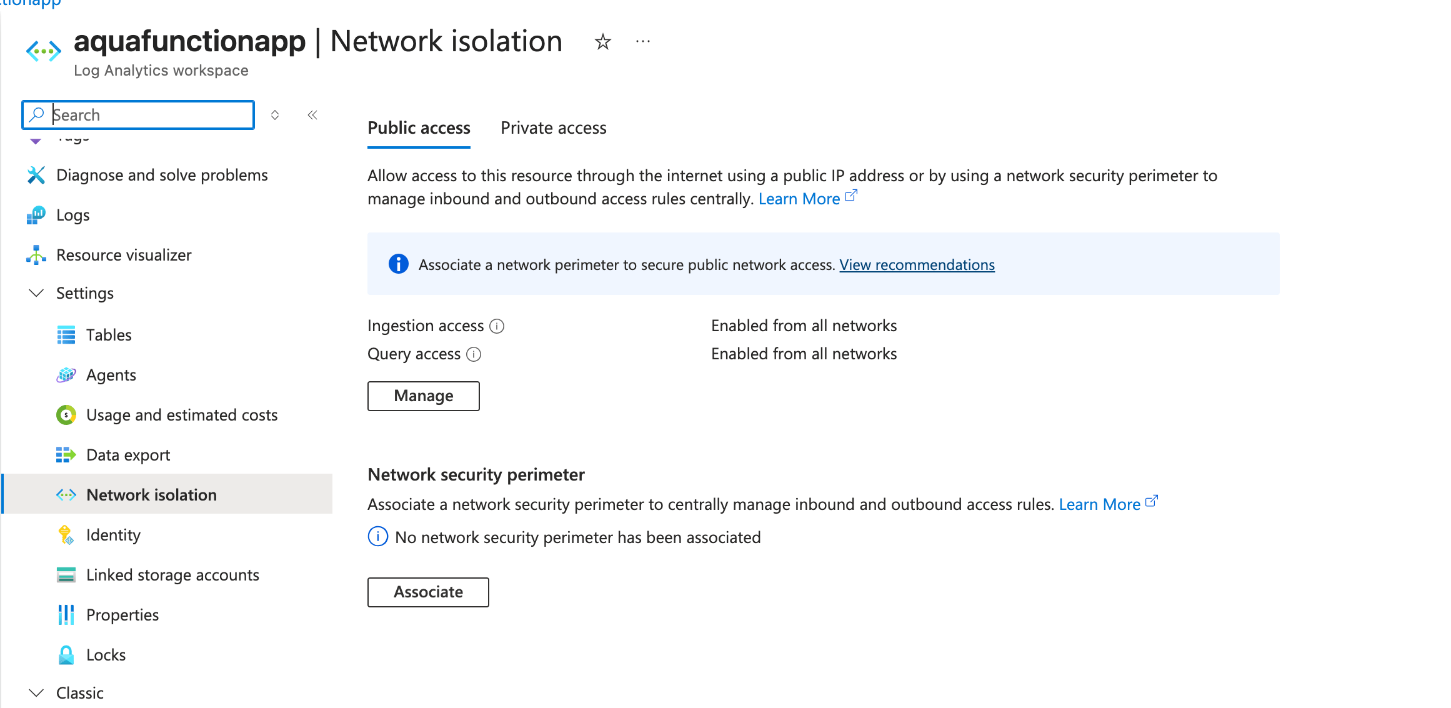Click the Network security perimeter heading

click(x=476, y=475)
